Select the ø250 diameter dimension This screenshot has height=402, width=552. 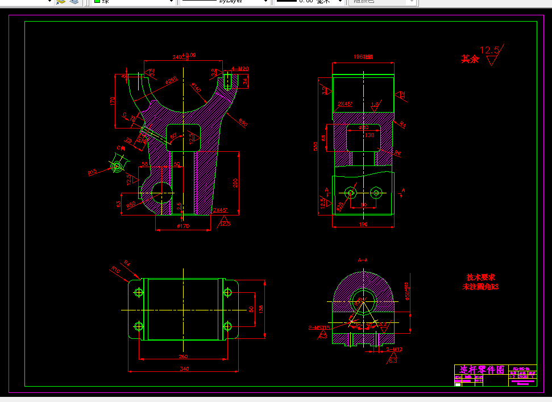click(171, 81)
